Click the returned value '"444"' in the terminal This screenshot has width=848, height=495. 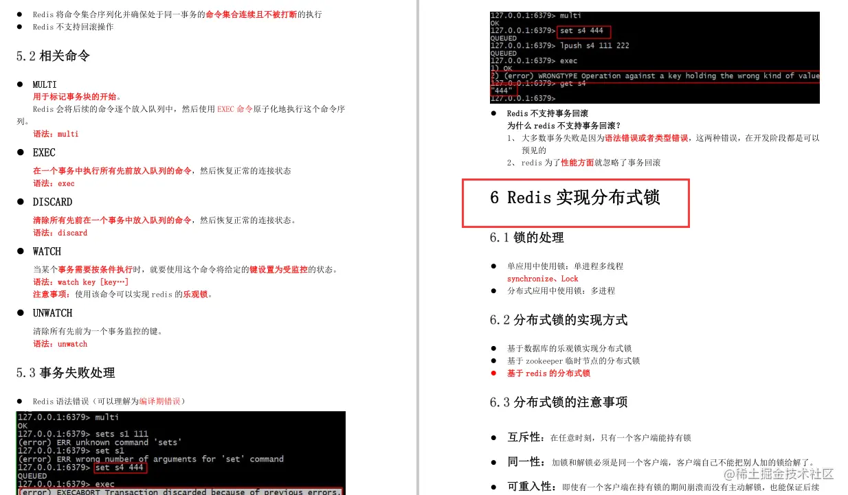click(x=502, y=91)
